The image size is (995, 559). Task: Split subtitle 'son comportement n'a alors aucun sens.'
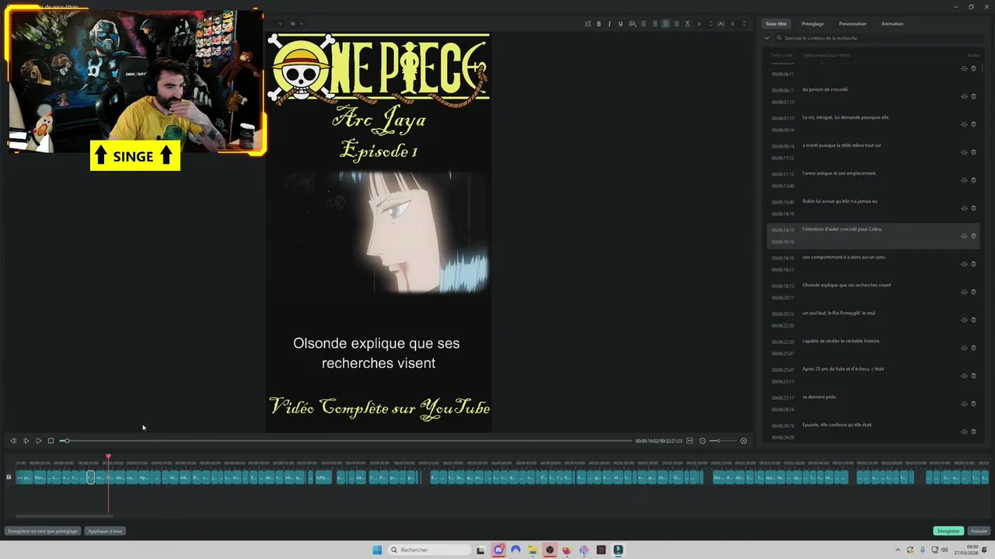tap(964, 264)
